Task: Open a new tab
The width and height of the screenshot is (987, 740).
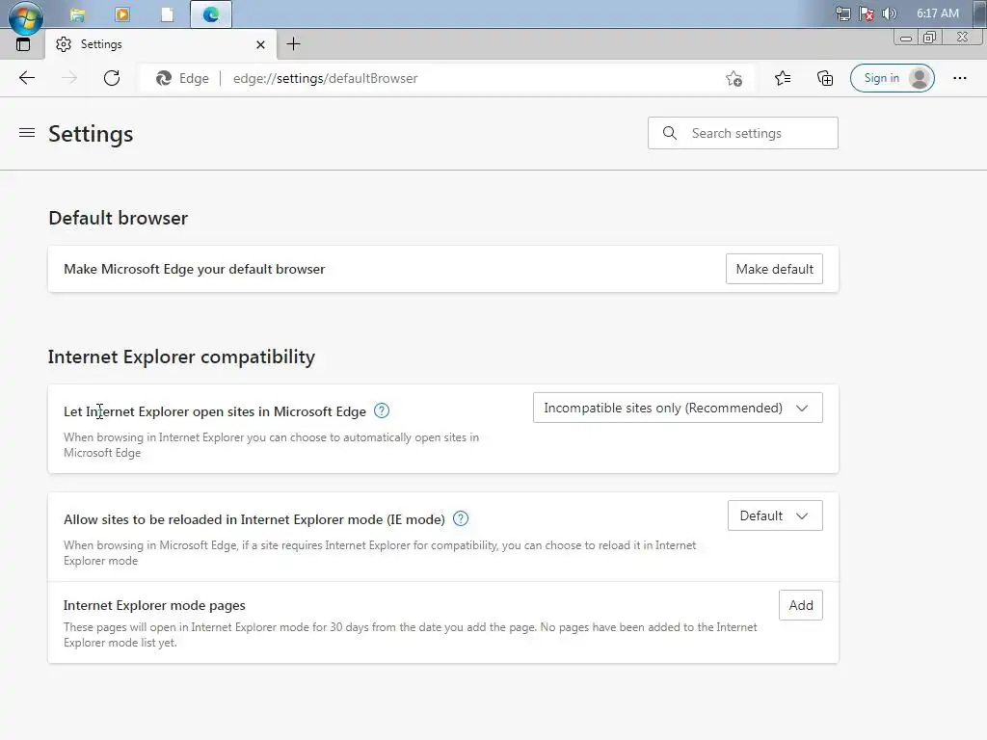Action: point(293,44)
